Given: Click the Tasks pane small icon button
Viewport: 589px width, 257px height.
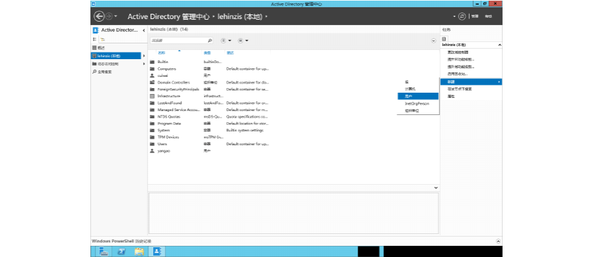Looking at the screenshot, I should click(444, 39).
